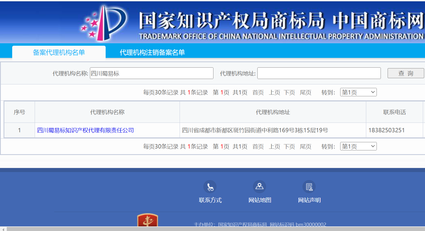Click the red government emblem badge icon

click(x=148, y=220)
